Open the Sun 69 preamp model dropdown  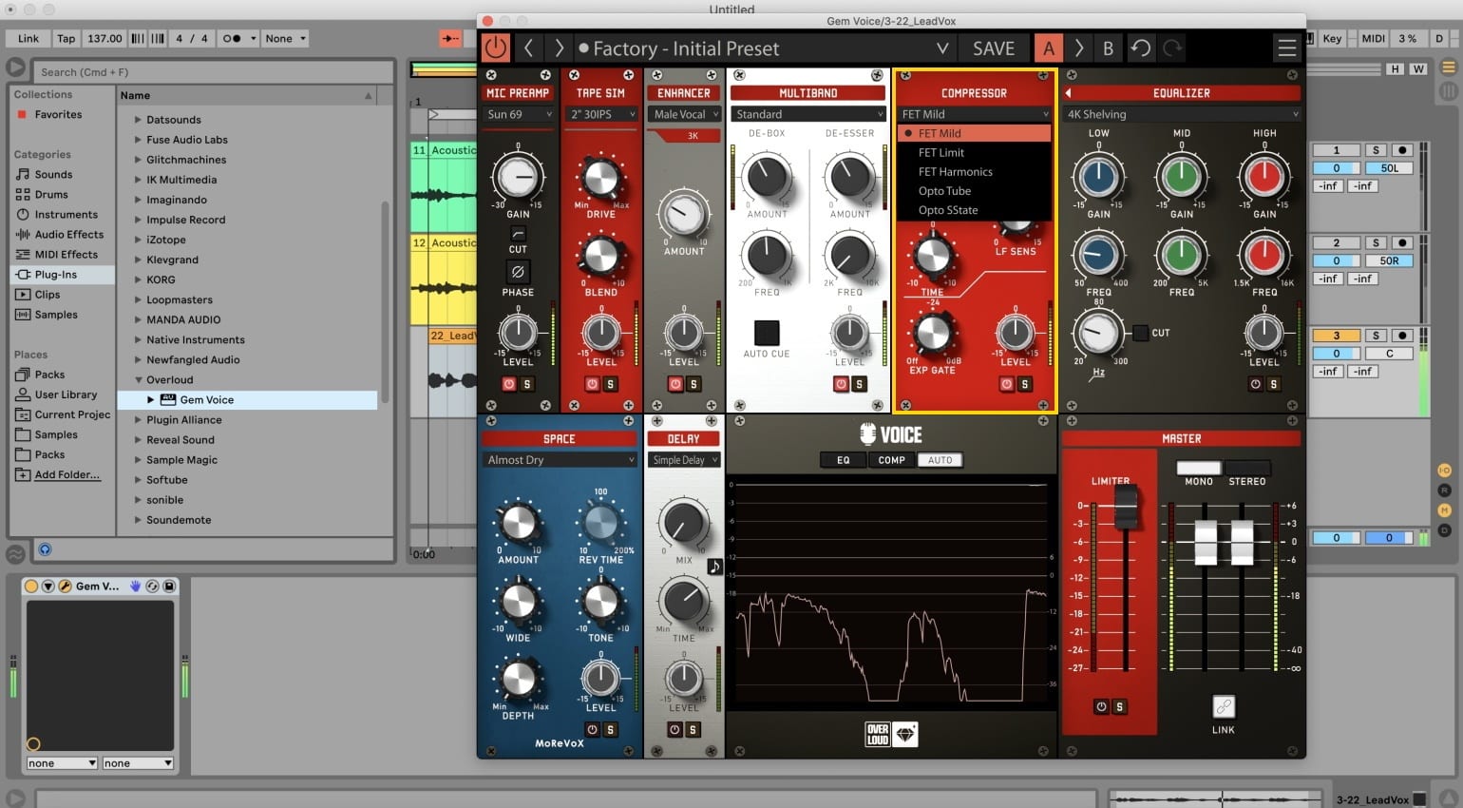pyautogui.click(x=519, y=114)
